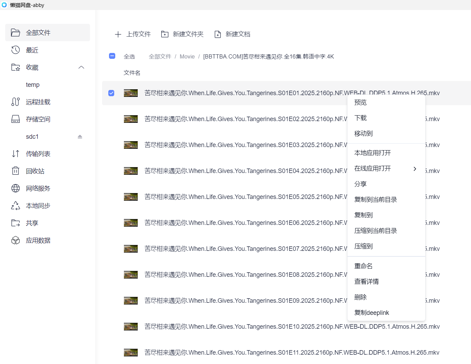Select the S01E07 mkv file name
The width and height of the screenshot is (471, 364).
[x=246, y=249]
